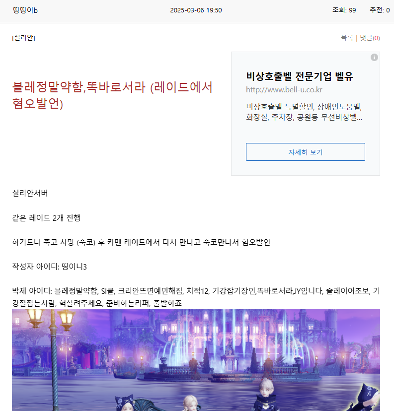This screenshot has width=394, height=411.
Task: Open the 자세히 보기 ad button
Action: coord(306,152)
